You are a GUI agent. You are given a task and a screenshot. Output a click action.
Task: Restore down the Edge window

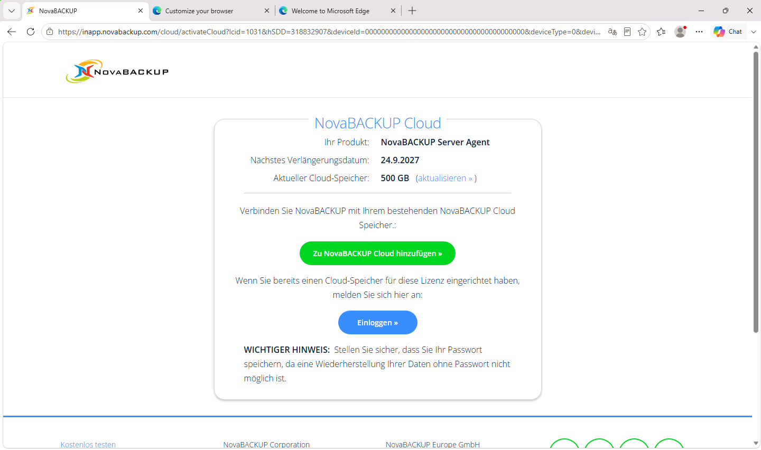click(x=726, y=11)
